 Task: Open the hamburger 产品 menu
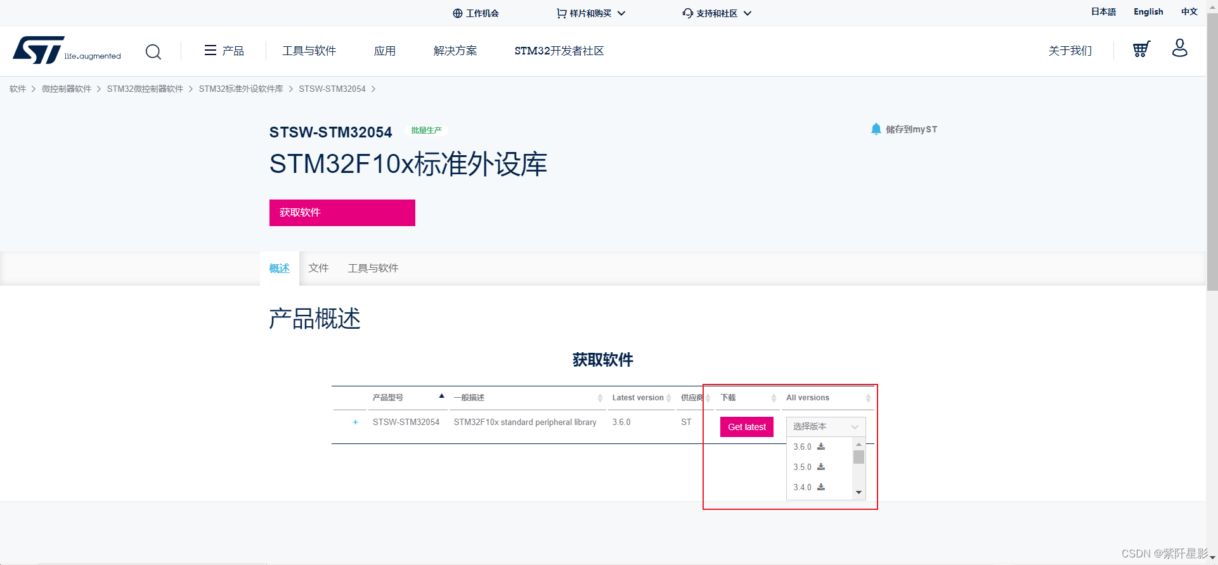pos(224,51)
